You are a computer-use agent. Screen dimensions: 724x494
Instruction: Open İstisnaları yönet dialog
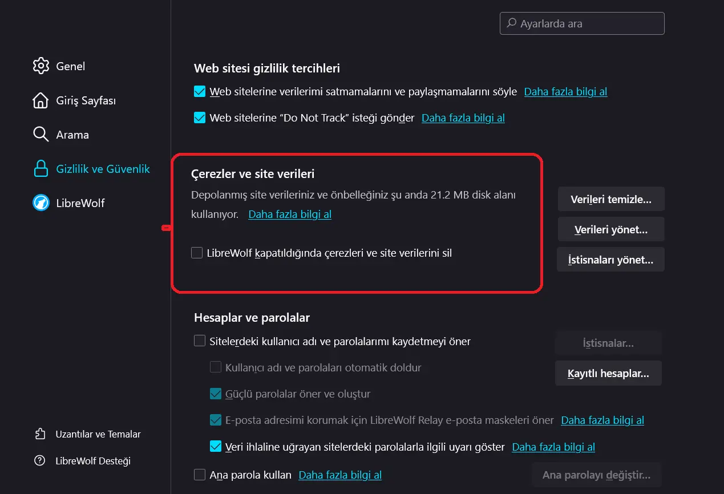click(x=611, y=260)
